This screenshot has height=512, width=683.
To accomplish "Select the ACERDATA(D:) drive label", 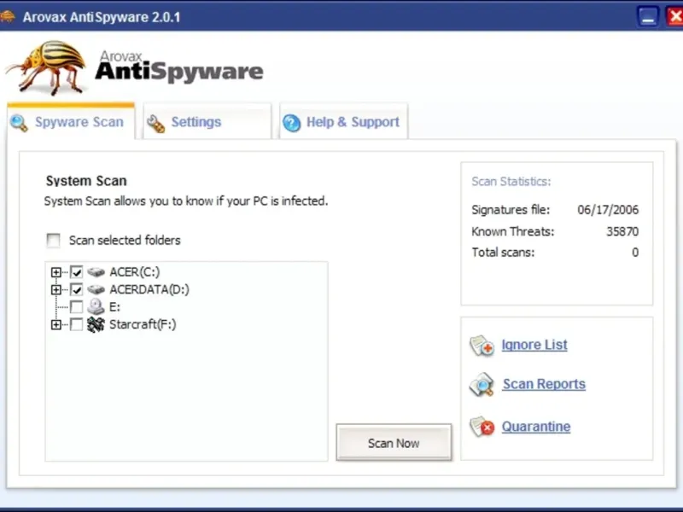I will [x=149, y=289].
